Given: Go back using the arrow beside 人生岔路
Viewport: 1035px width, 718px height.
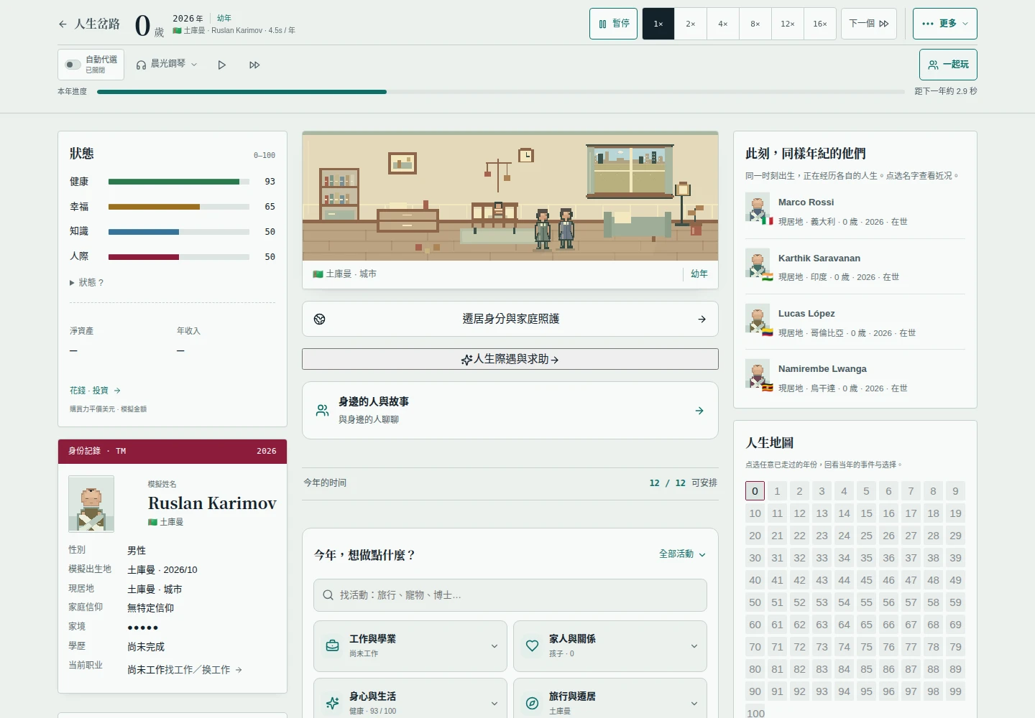Looking at the screenshot, I should (63, 24).
